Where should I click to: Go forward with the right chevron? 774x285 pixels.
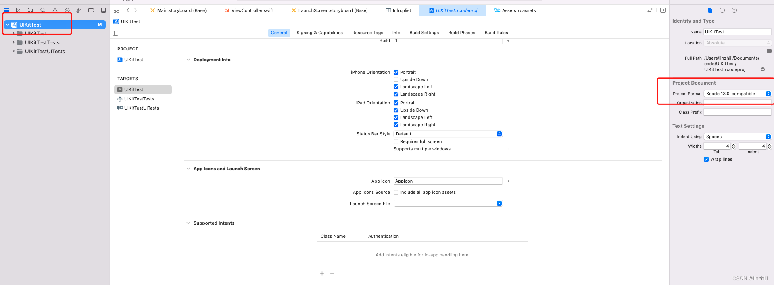pyautogui.click(x=136, y=10)
